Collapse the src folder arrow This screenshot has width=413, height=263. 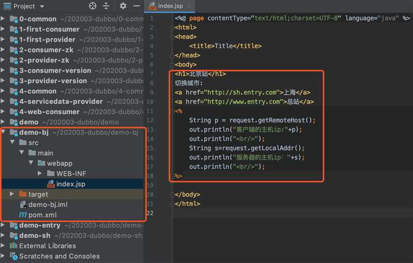(x=12, y=143)
